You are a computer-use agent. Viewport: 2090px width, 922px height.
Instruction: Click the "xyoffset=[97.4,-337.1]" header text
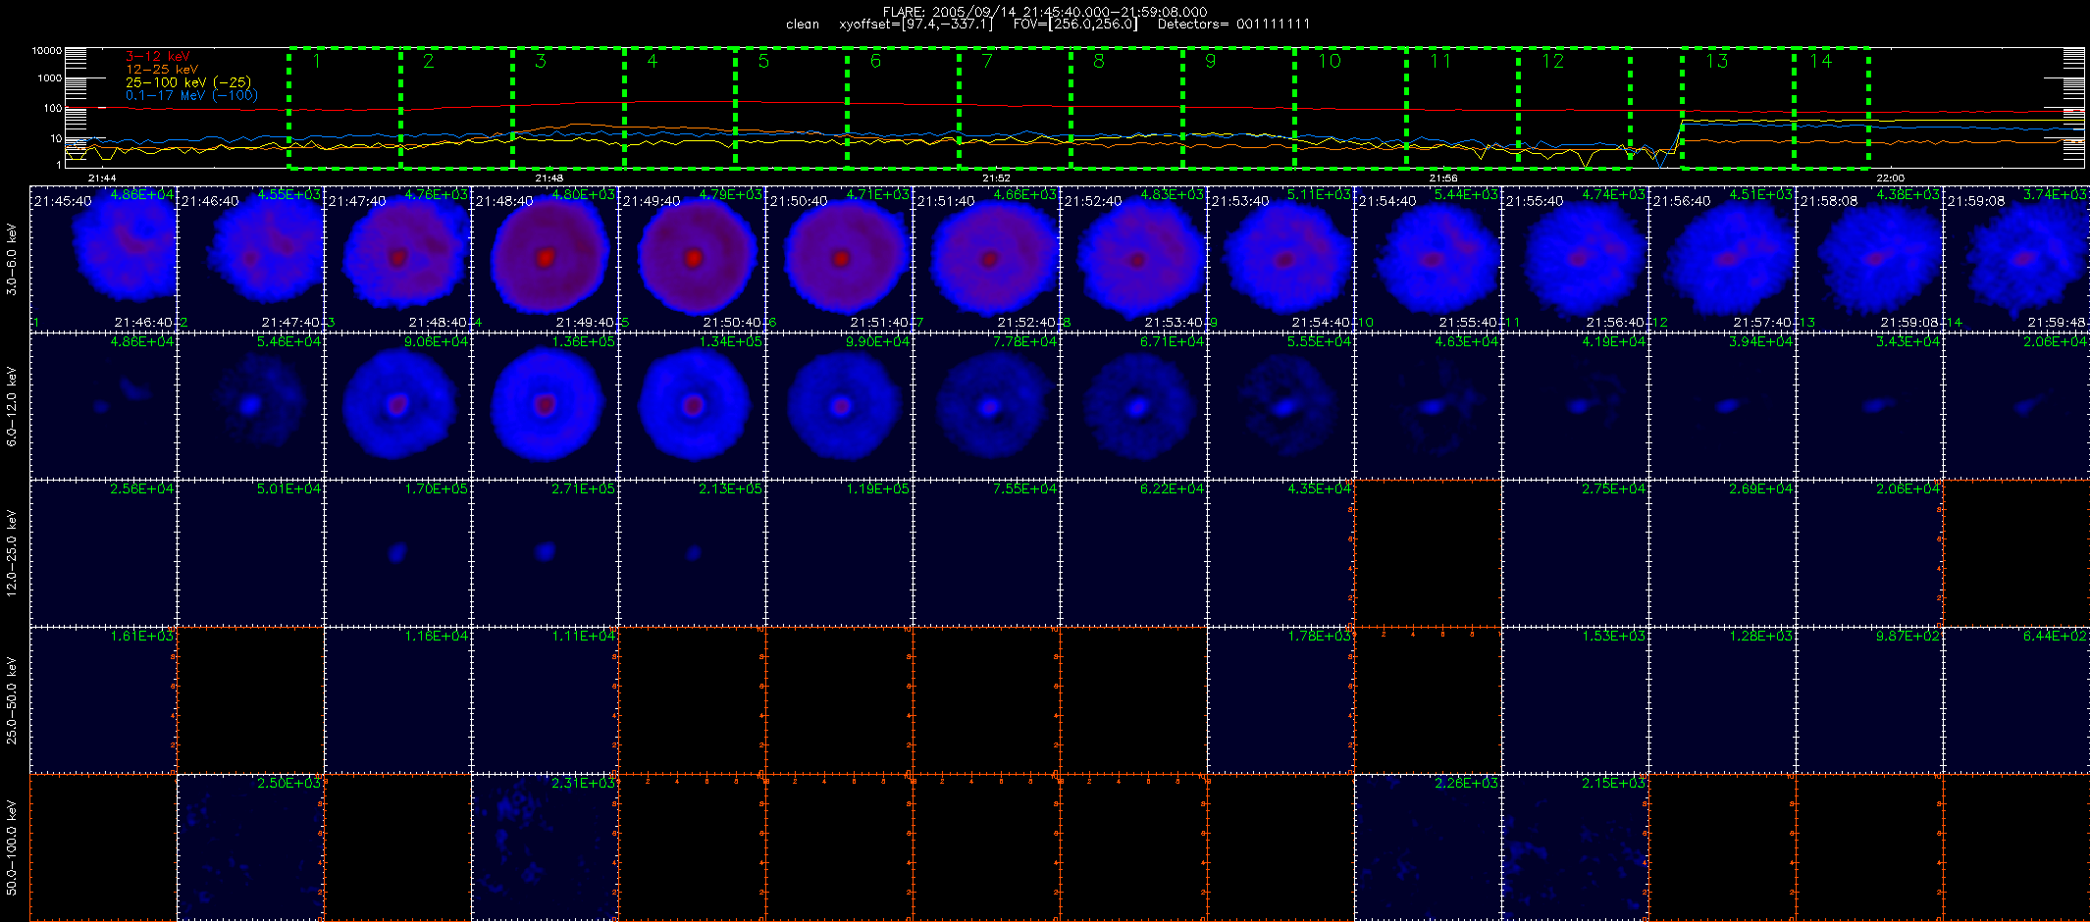[915, 24]
